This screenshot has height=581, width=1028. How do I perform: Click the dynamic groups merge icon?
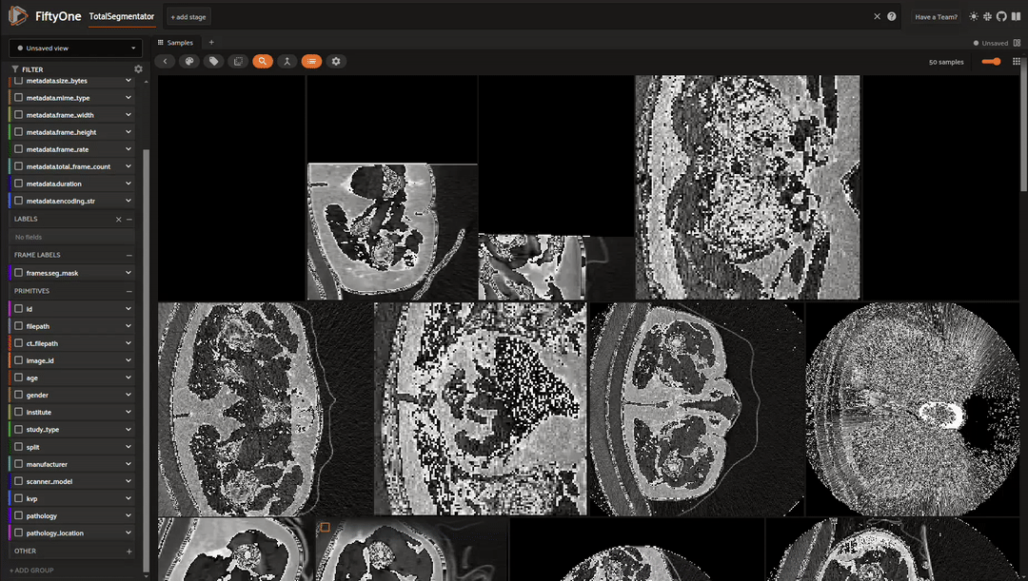click(287, 61)
